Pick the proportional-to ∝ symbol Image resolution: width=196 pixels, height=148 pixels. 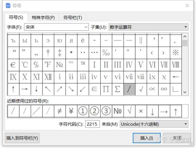tap(152, 89)
